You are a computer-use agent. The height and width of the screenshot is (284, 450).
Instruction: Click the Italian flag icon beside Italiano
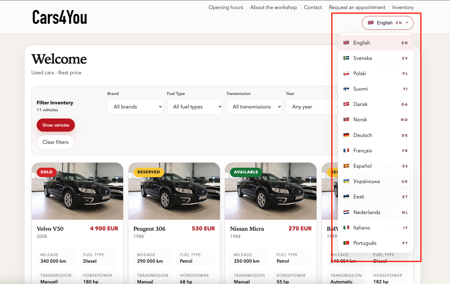346,228
